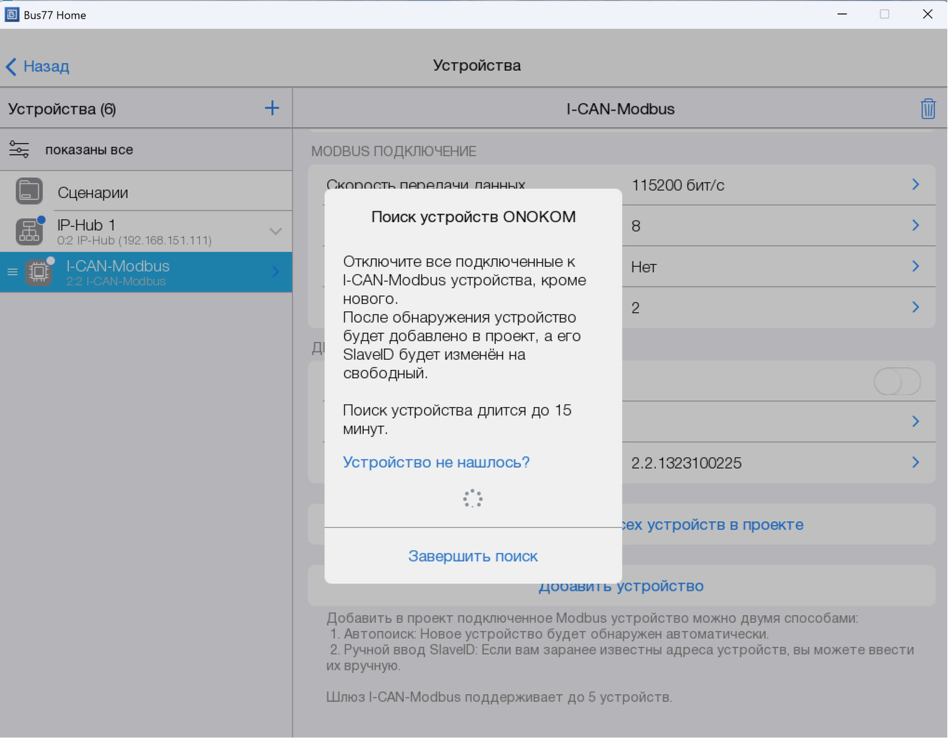Image resolution: width=949 pixels, height=740 pixels.
Task: Open the 2.2.1323100225 row chevron
Action: point(915,462)
